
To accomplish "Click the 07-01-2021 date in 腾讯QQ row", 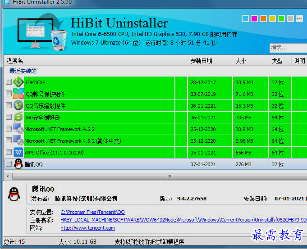I will tap(203, 164).
